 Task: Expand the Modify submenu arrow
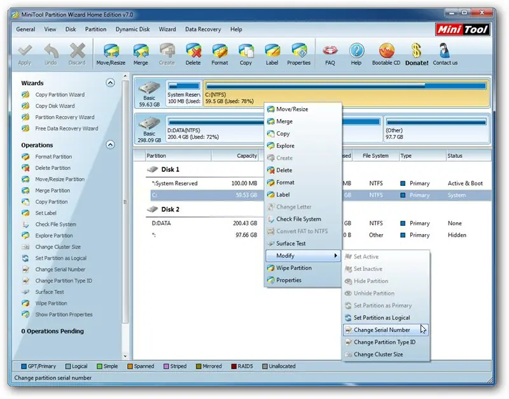coord(336,256)
